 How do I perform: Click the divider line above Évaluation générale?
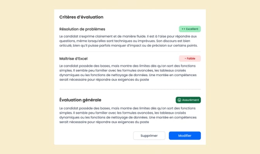pyautogui.click(x=130, y=89)
